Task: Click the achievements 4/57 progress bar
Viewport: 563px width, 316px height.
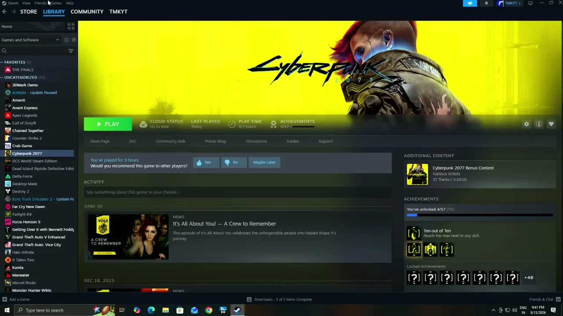Action: [x=480, y=215]
